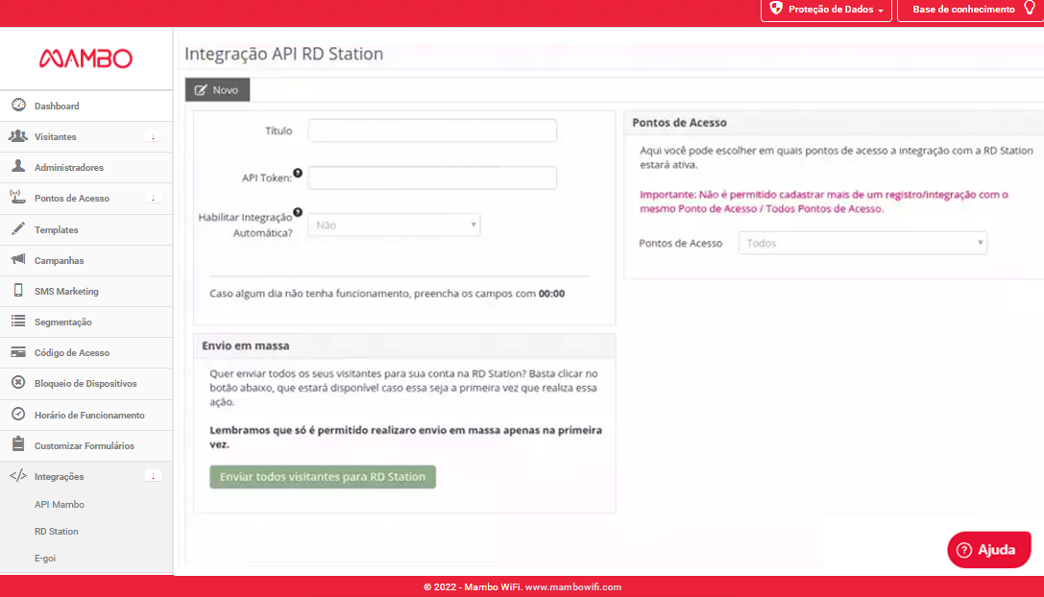The height and width of the screenshot is (597, 1044).
Task: Open Campanhas in the sidebar
Action: [86, 260]
